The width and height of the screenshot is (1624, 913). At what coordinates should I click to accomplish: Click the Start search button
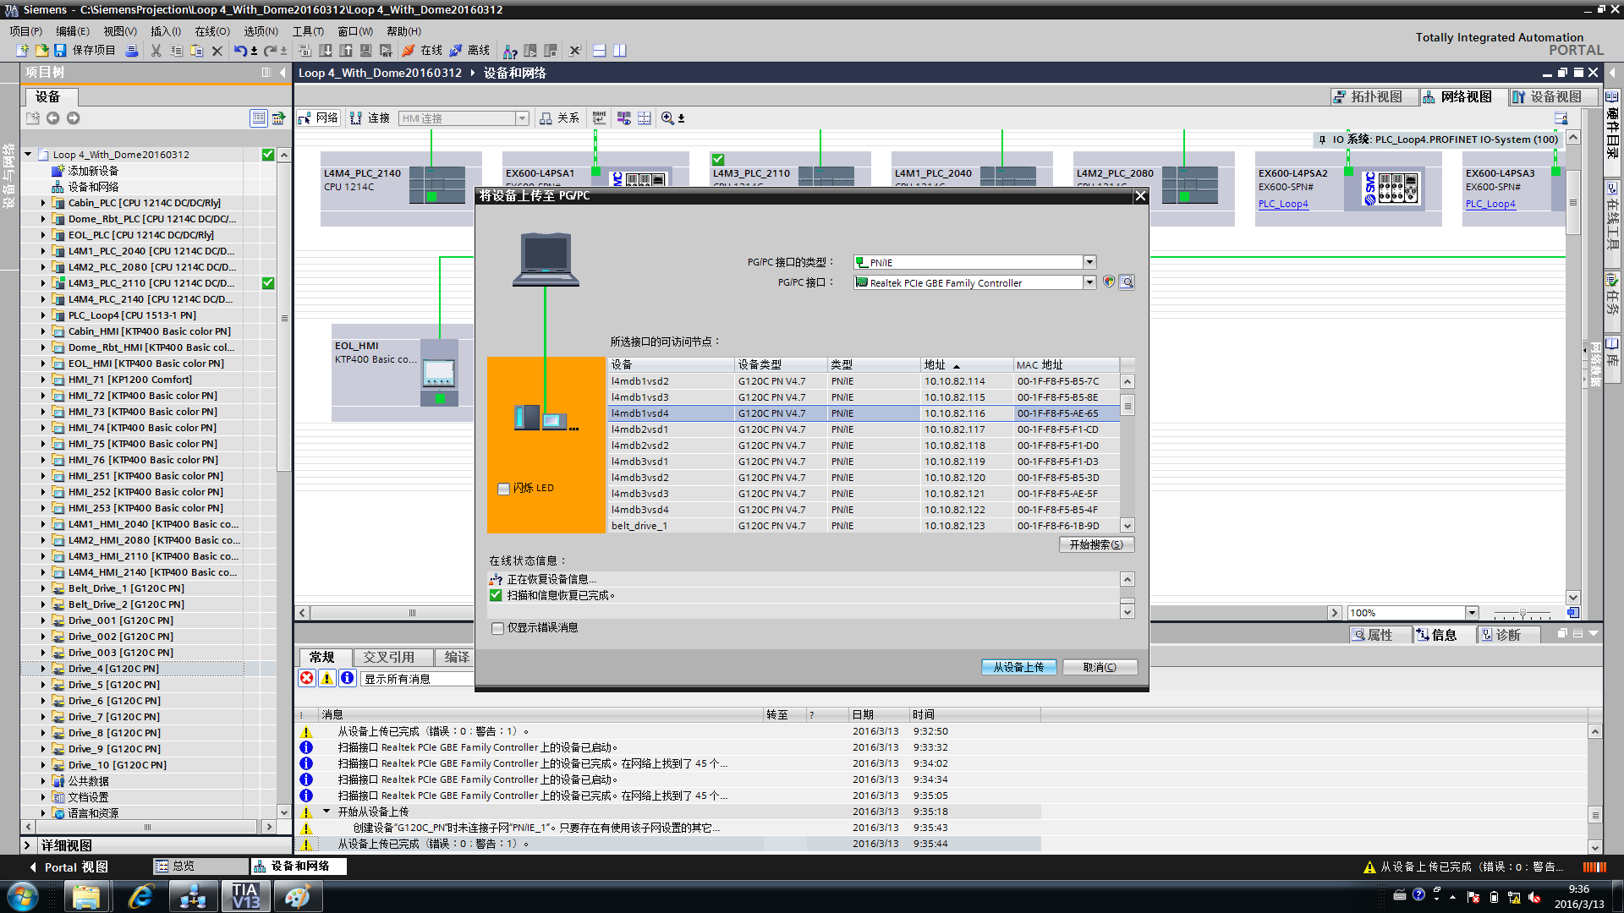tap(1096, 545)
